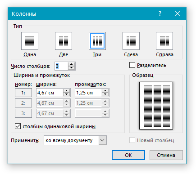Click the Образец preview thumbnail

pyautogui.click(x=156, y=106)
